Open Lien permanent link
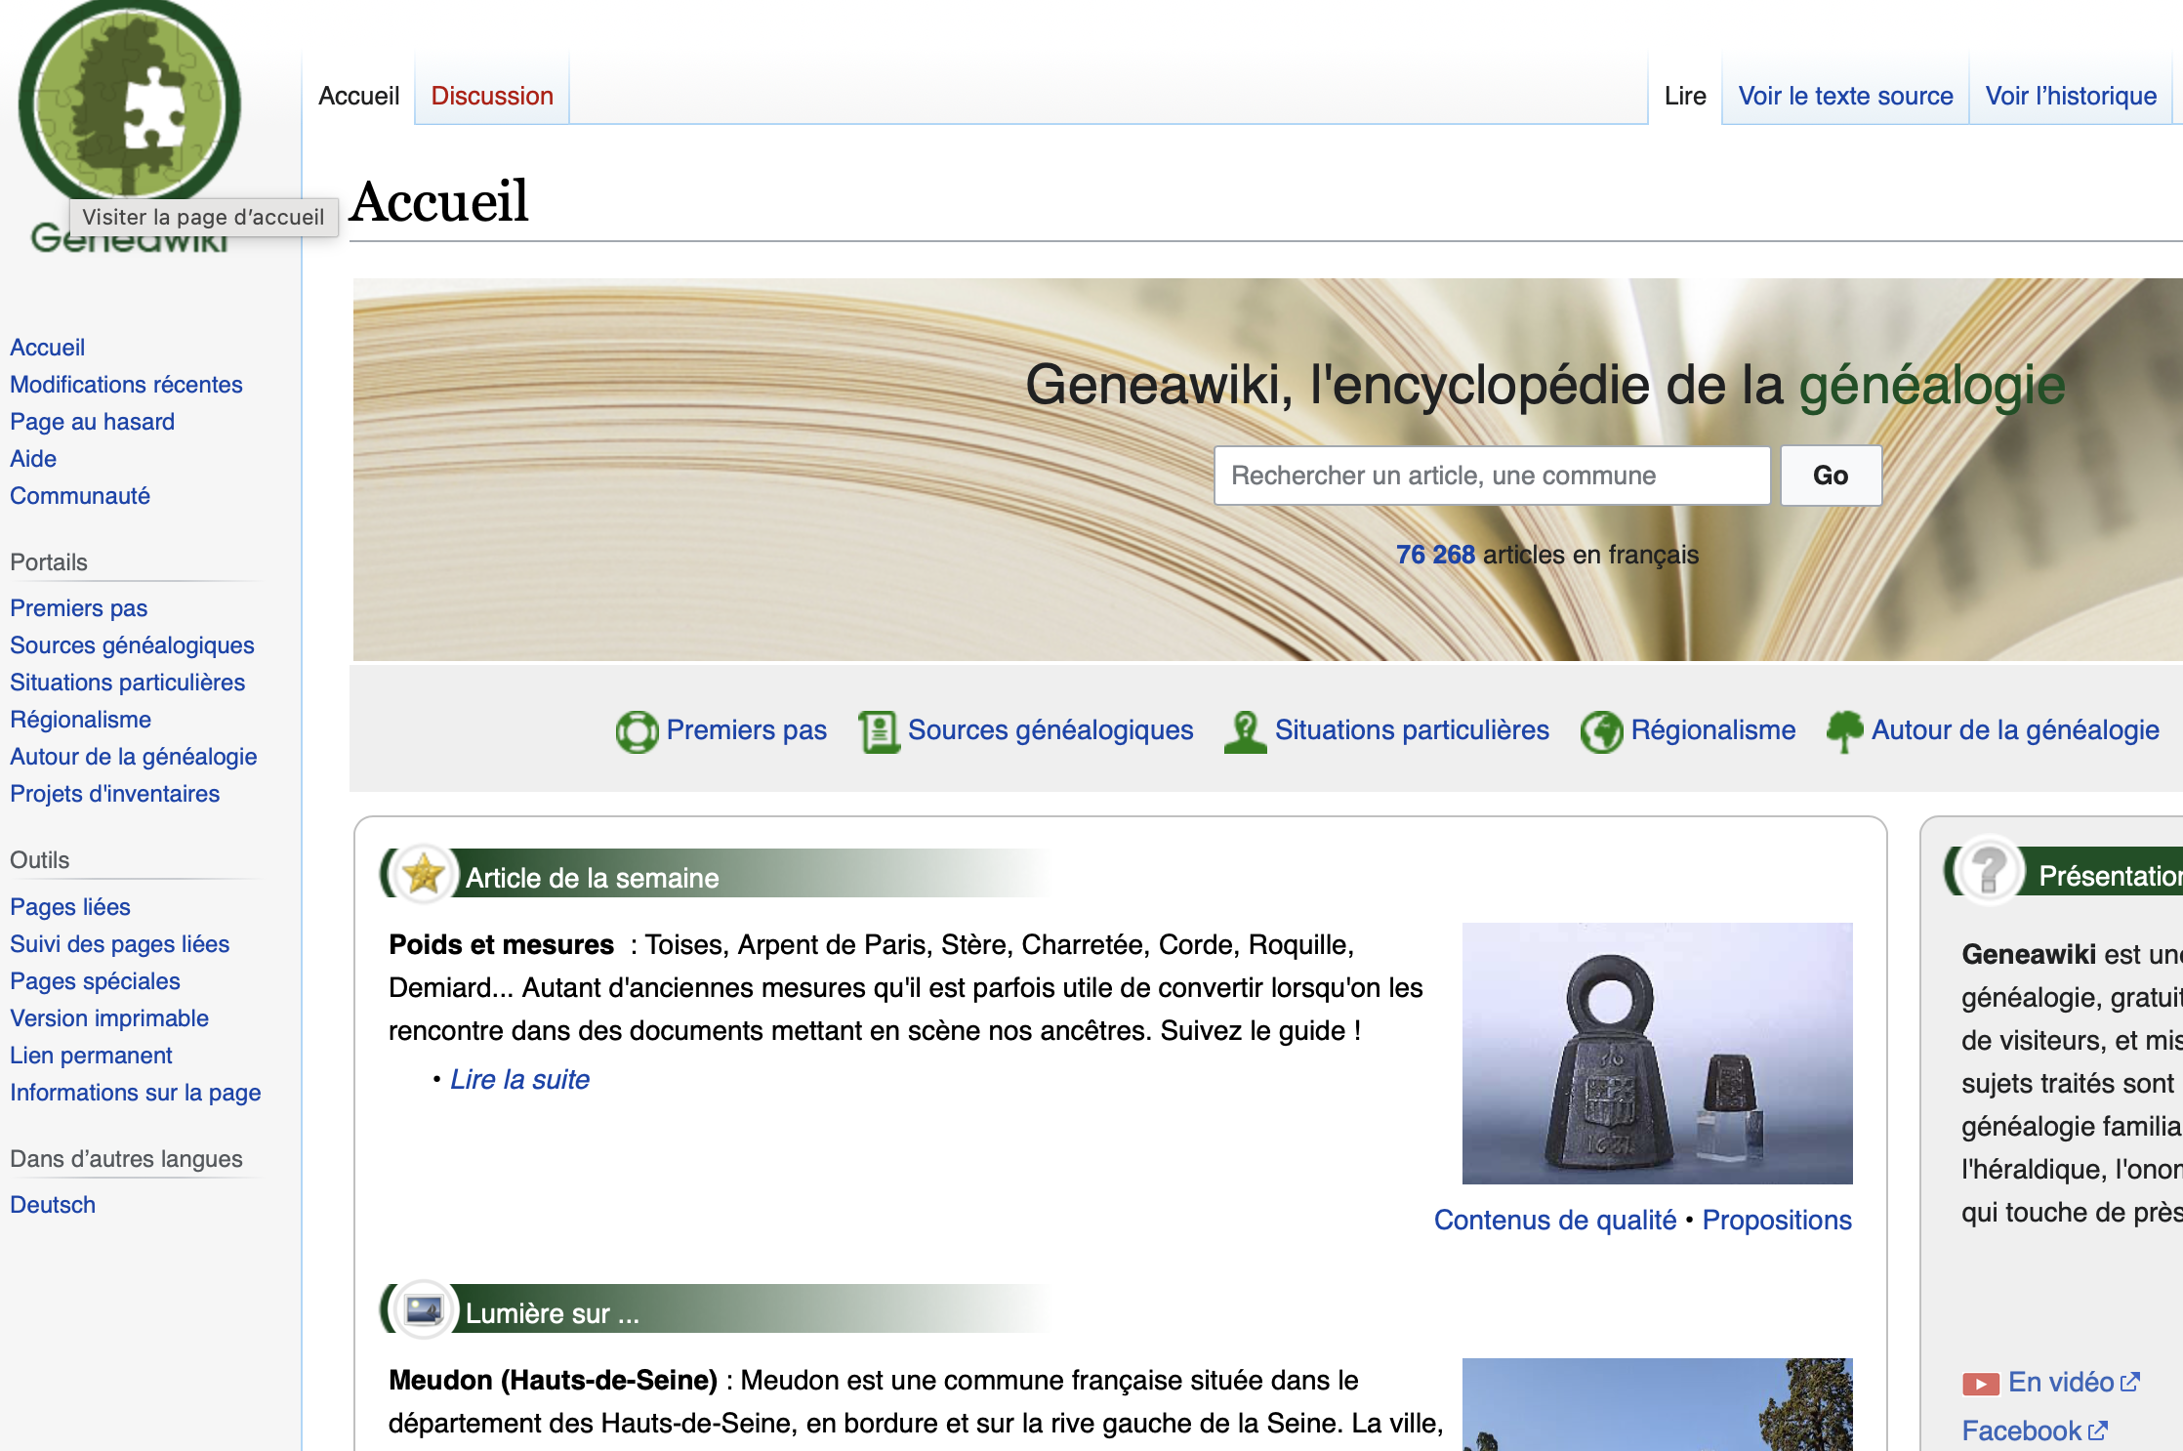Screen dimensions: 2183x1451 coord(91,1056)
